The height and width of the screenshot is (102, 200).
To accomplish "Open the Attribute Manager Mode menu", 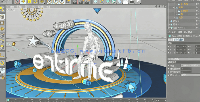I will pos(173,32).
